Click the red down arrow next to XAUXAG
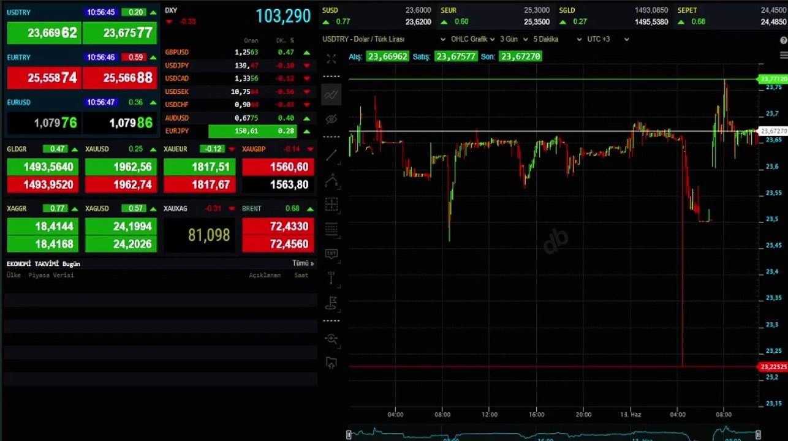 point(232,209)
